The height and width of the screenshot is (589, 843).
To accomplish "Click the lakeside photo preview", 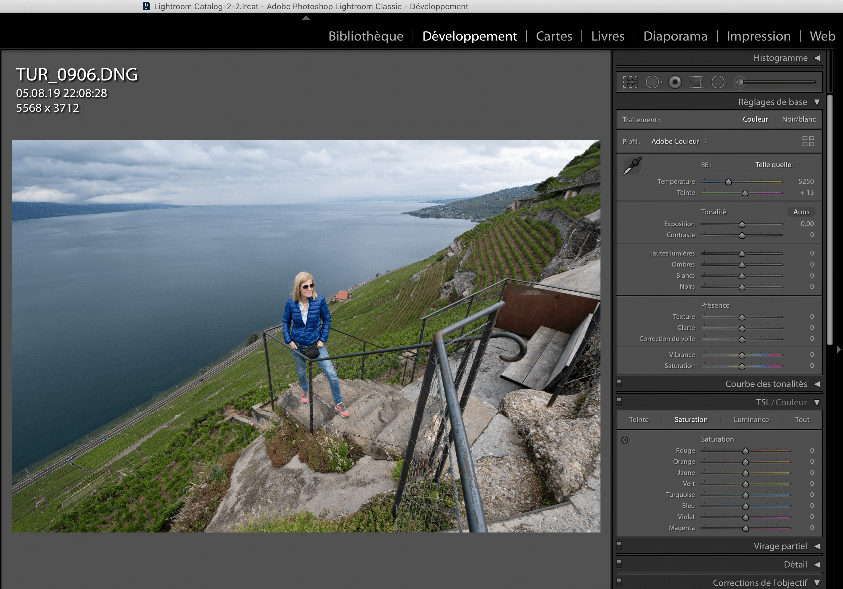I will click(306, 336).
